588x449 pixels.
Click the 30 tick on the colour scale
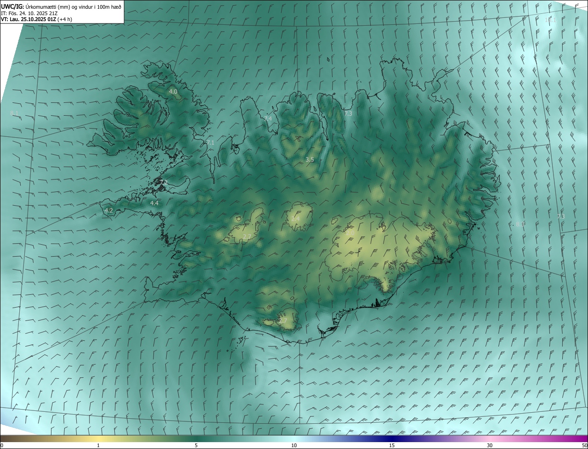490,445
